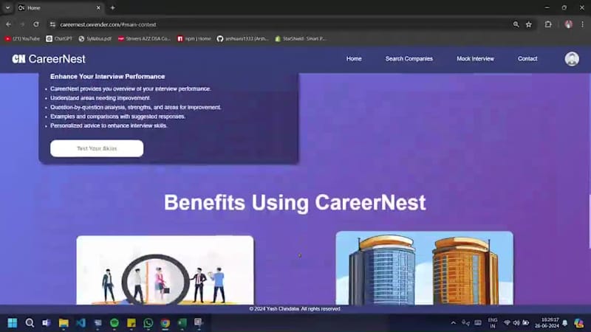Open the zoom magnifier in address bar
The image size is (591, 332).
[x=516, y=24]
